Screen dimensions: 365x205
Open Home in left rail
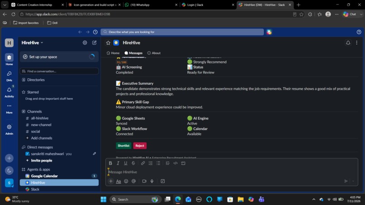9,59
